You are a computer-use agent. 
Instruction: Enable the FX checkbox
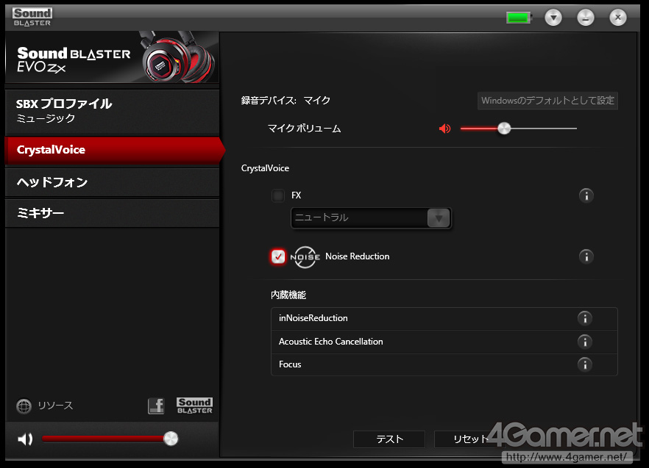(278, 195)
